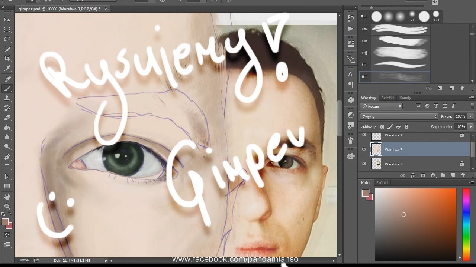This screenshot has width=476, height=267.
Task: Switch to the Kanały tab
Action: (405, 98)
